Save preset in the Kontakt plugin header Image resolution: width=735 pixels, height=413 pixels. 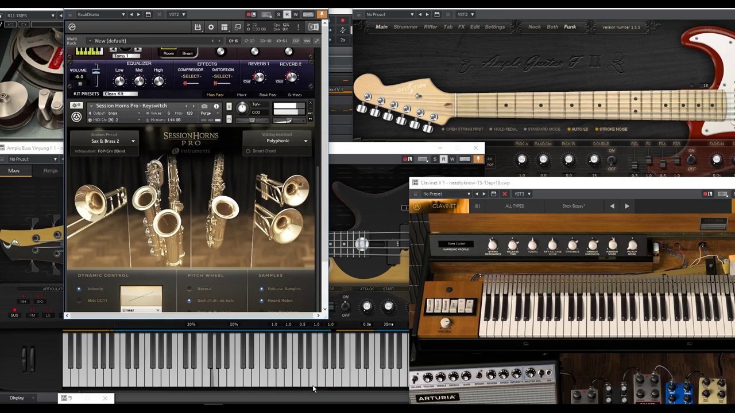[x=198, y=27]
